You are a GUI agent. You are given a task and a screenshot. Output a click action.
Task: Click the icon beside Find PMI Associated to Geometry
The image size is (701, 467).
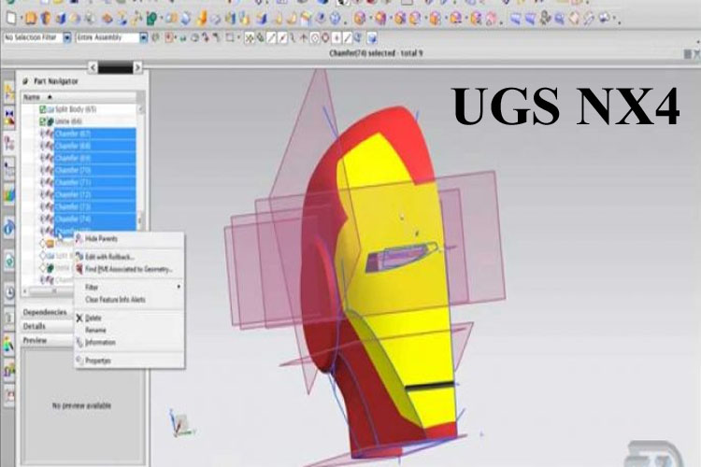pos(79,269)
